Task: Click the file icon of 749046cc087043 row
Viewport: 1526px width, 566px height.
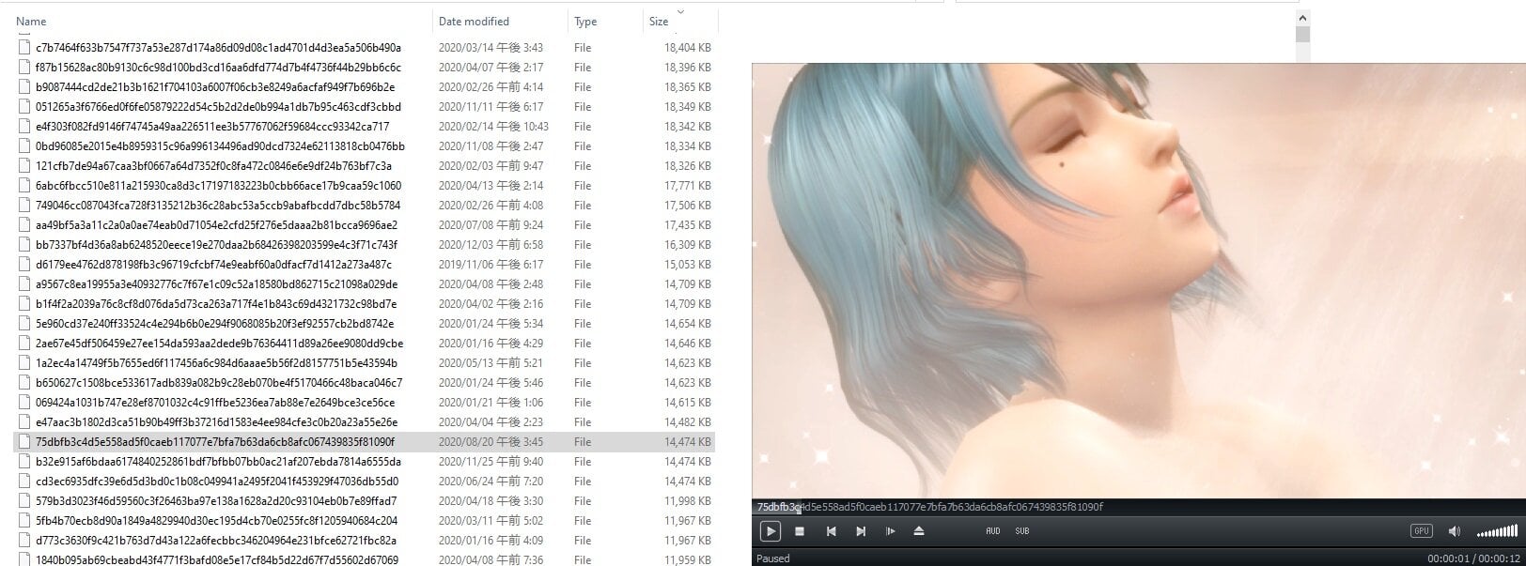Action: coord(24,206)
